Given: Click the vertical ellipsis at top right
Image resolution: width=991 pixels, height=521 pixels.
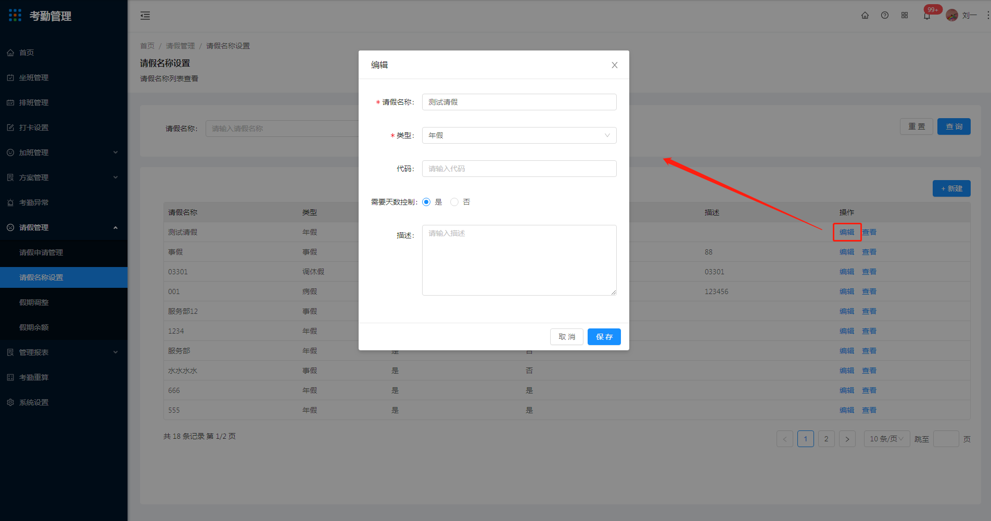Looking at the screenshot, I should coord(987,15).
